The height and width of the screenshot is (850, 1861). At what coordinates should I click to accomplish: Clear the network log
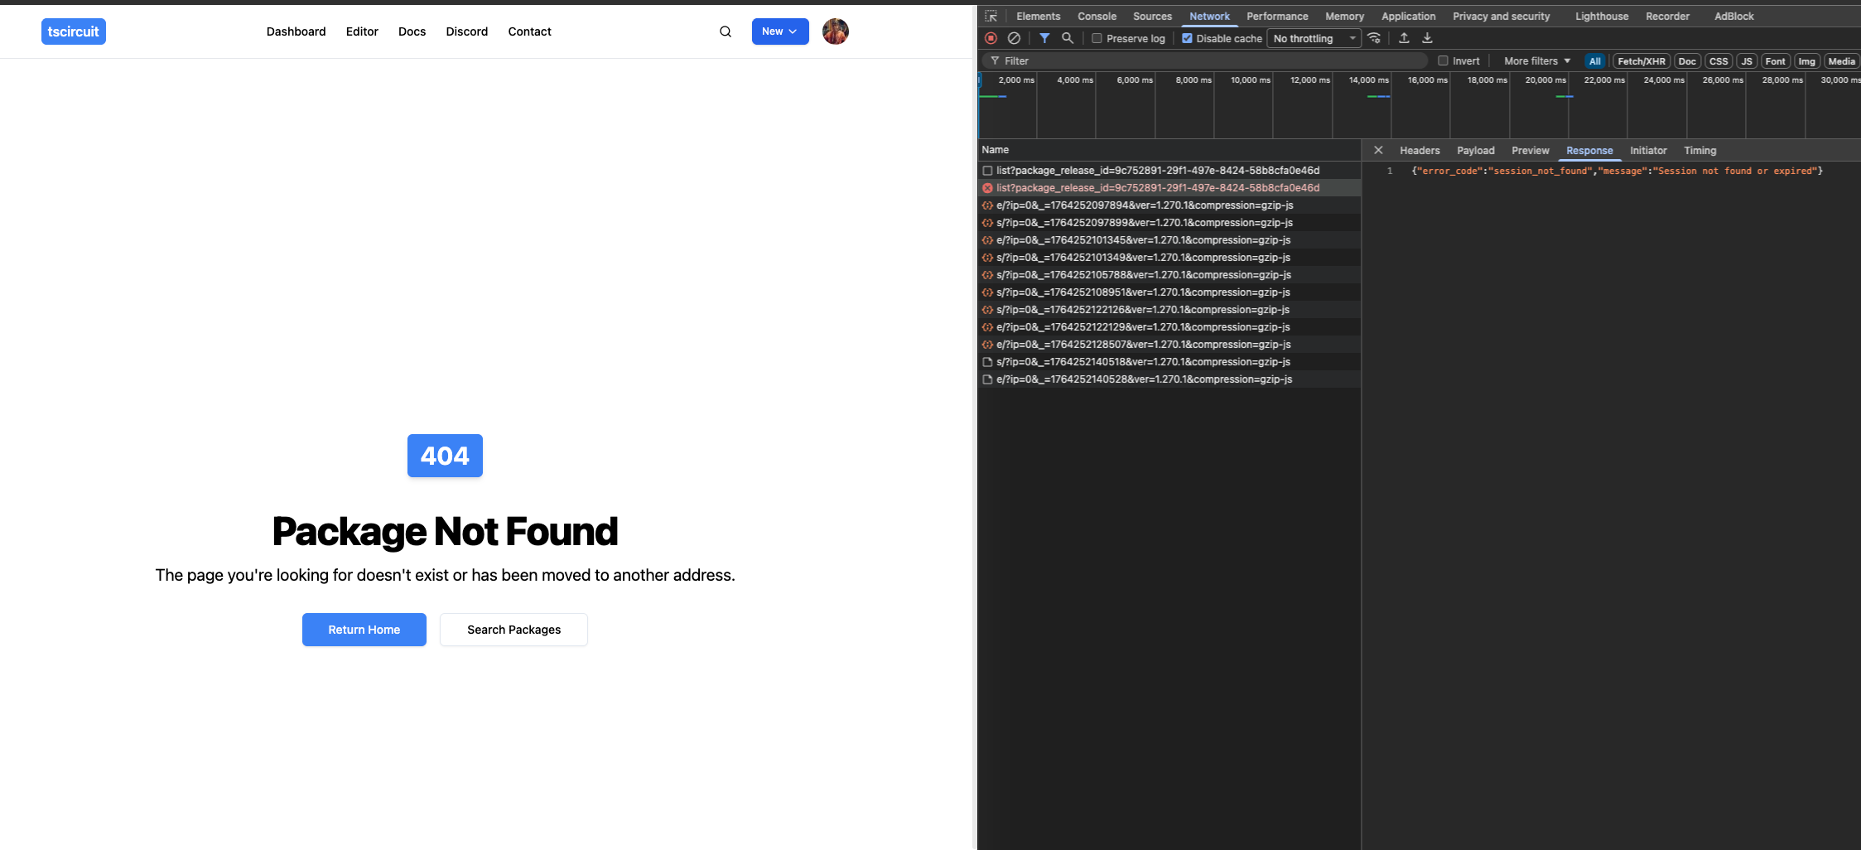point(1014,38)
